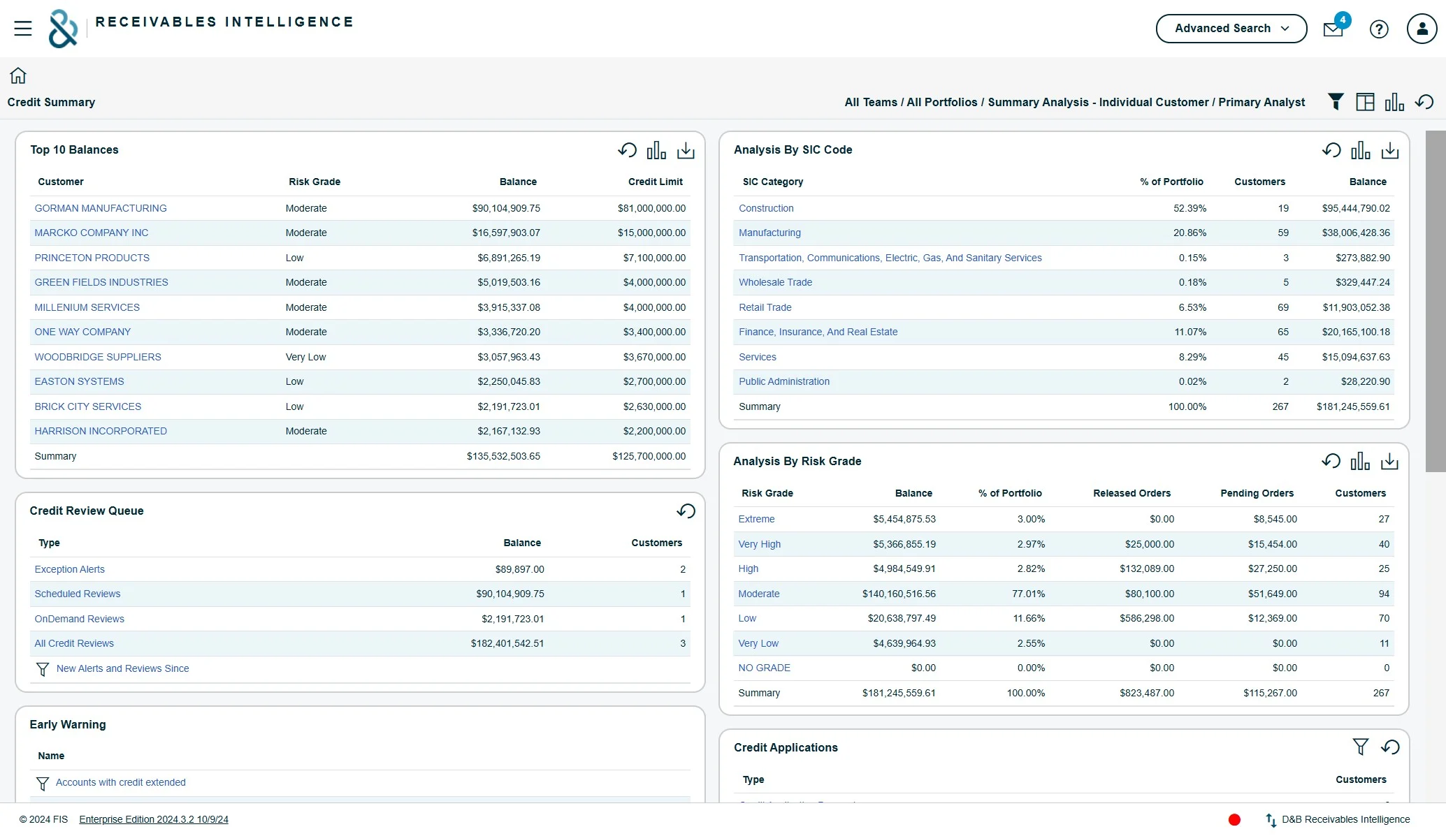Screen dimensions: 1446x836
Task: Open the Wholesale Trade SIC category
Action: (776, 282)
